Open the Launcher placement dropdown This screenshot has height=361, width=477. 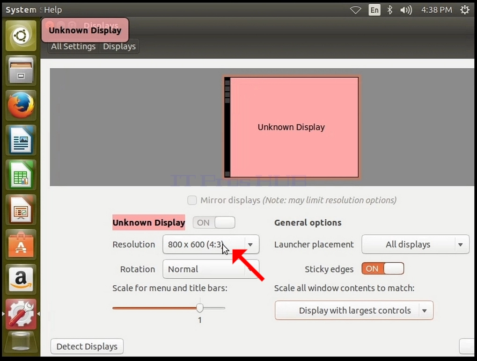click(415, 244)
